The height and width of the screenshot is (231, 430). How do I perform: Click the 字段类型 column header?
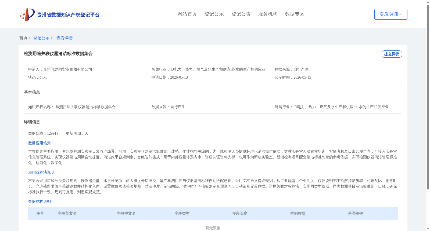coord(182,214)
